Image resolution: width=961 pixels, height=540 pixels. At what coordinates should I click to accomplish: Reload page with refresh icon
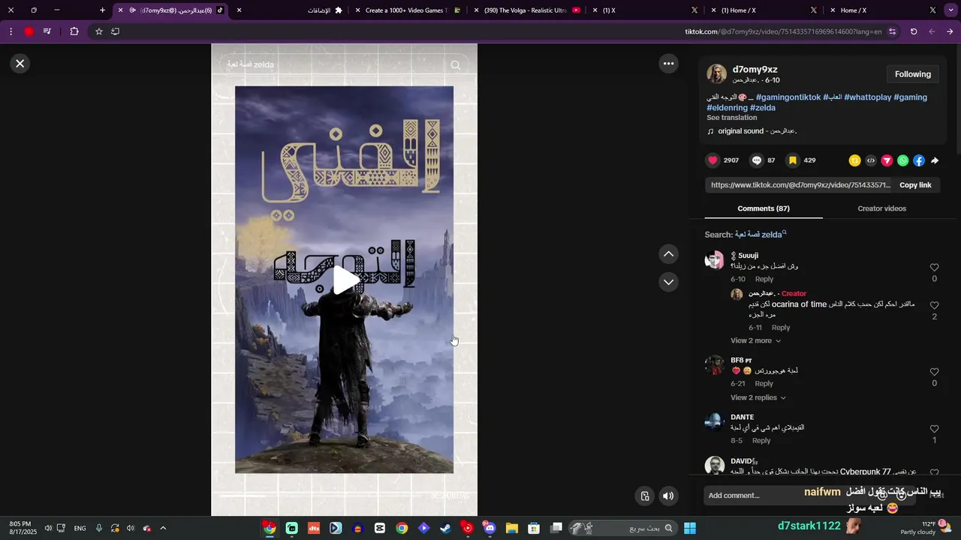[x=914, y=31]
